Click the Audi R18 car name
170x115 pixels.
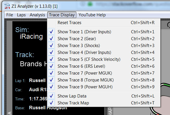(x=38, y=89)
